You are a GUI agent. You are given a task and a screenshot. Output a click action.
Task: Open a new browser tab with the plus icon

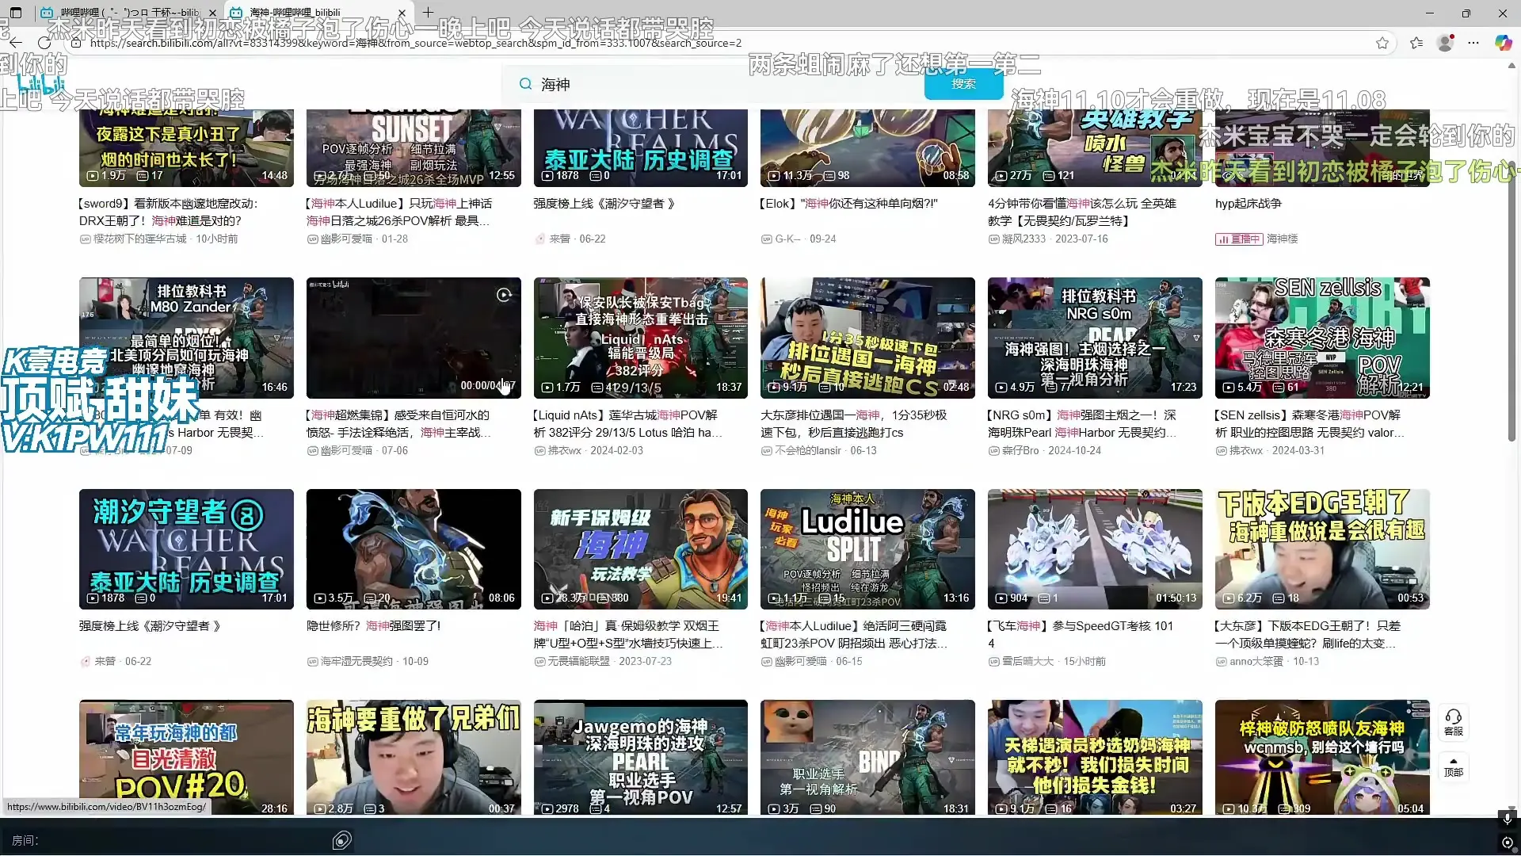[428, 12]
